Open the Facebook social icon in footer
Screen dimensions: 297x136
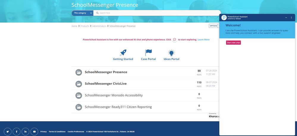click(x=16, y=132)
